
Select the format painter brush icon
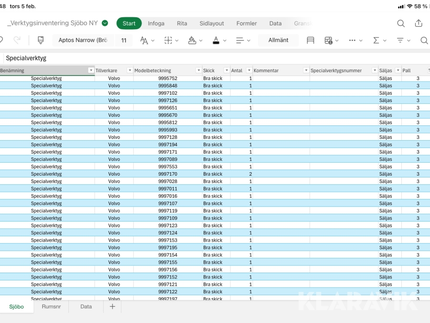click(x=41, y=40)
